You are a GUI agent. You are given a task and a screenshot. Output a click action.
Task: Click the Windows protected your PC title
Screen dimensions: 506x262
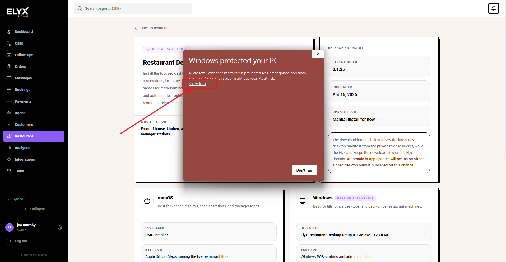click(234, 61)
